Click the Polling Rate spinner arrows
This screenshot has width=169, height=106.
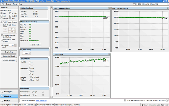tap(15, 45)
